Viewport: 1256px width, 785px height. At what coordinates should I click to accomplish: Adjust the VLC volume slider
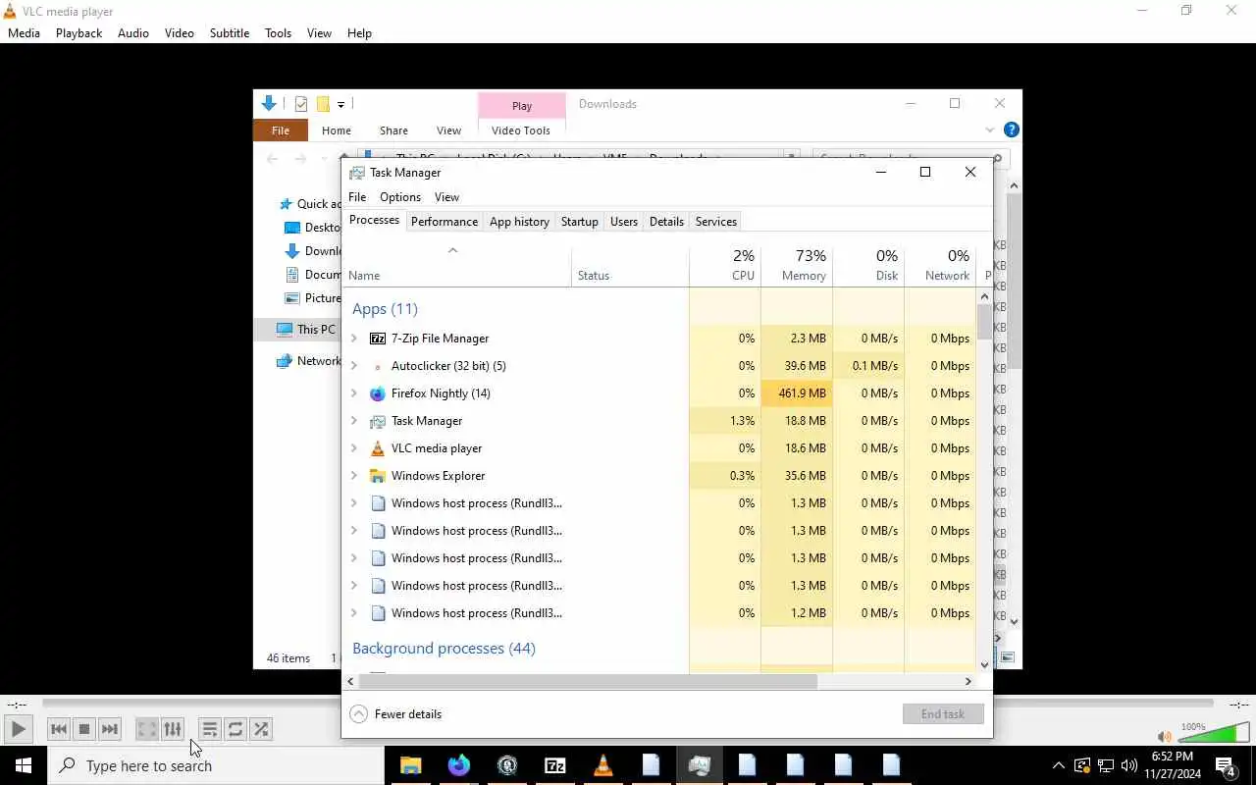point(1214,733)
